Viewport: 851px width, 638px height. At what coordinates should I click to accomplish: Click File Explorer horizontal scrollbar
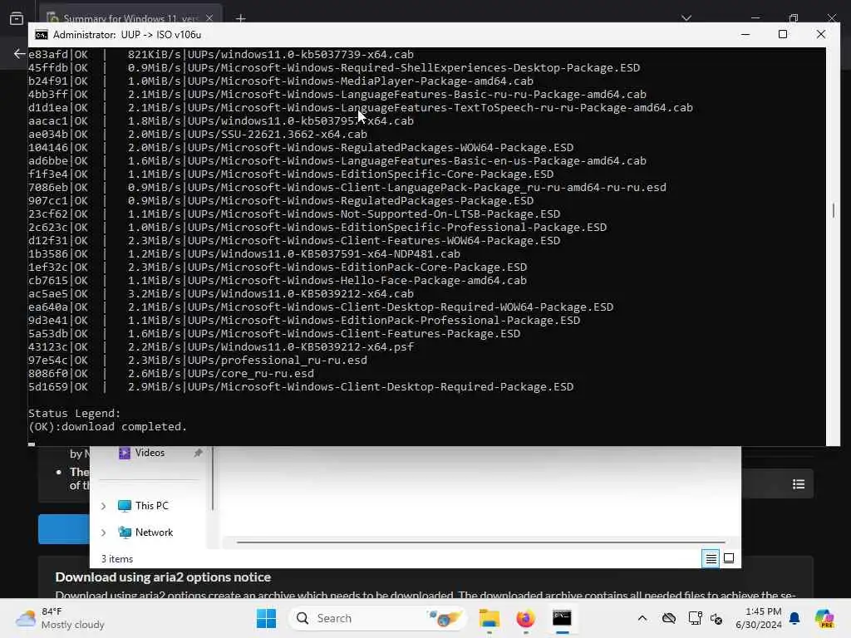tap(481, 542)
